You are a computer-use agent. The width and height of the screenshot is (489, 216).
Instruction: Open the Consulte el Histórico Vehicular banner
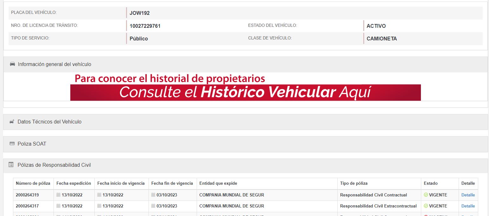(x=245, y=92)
